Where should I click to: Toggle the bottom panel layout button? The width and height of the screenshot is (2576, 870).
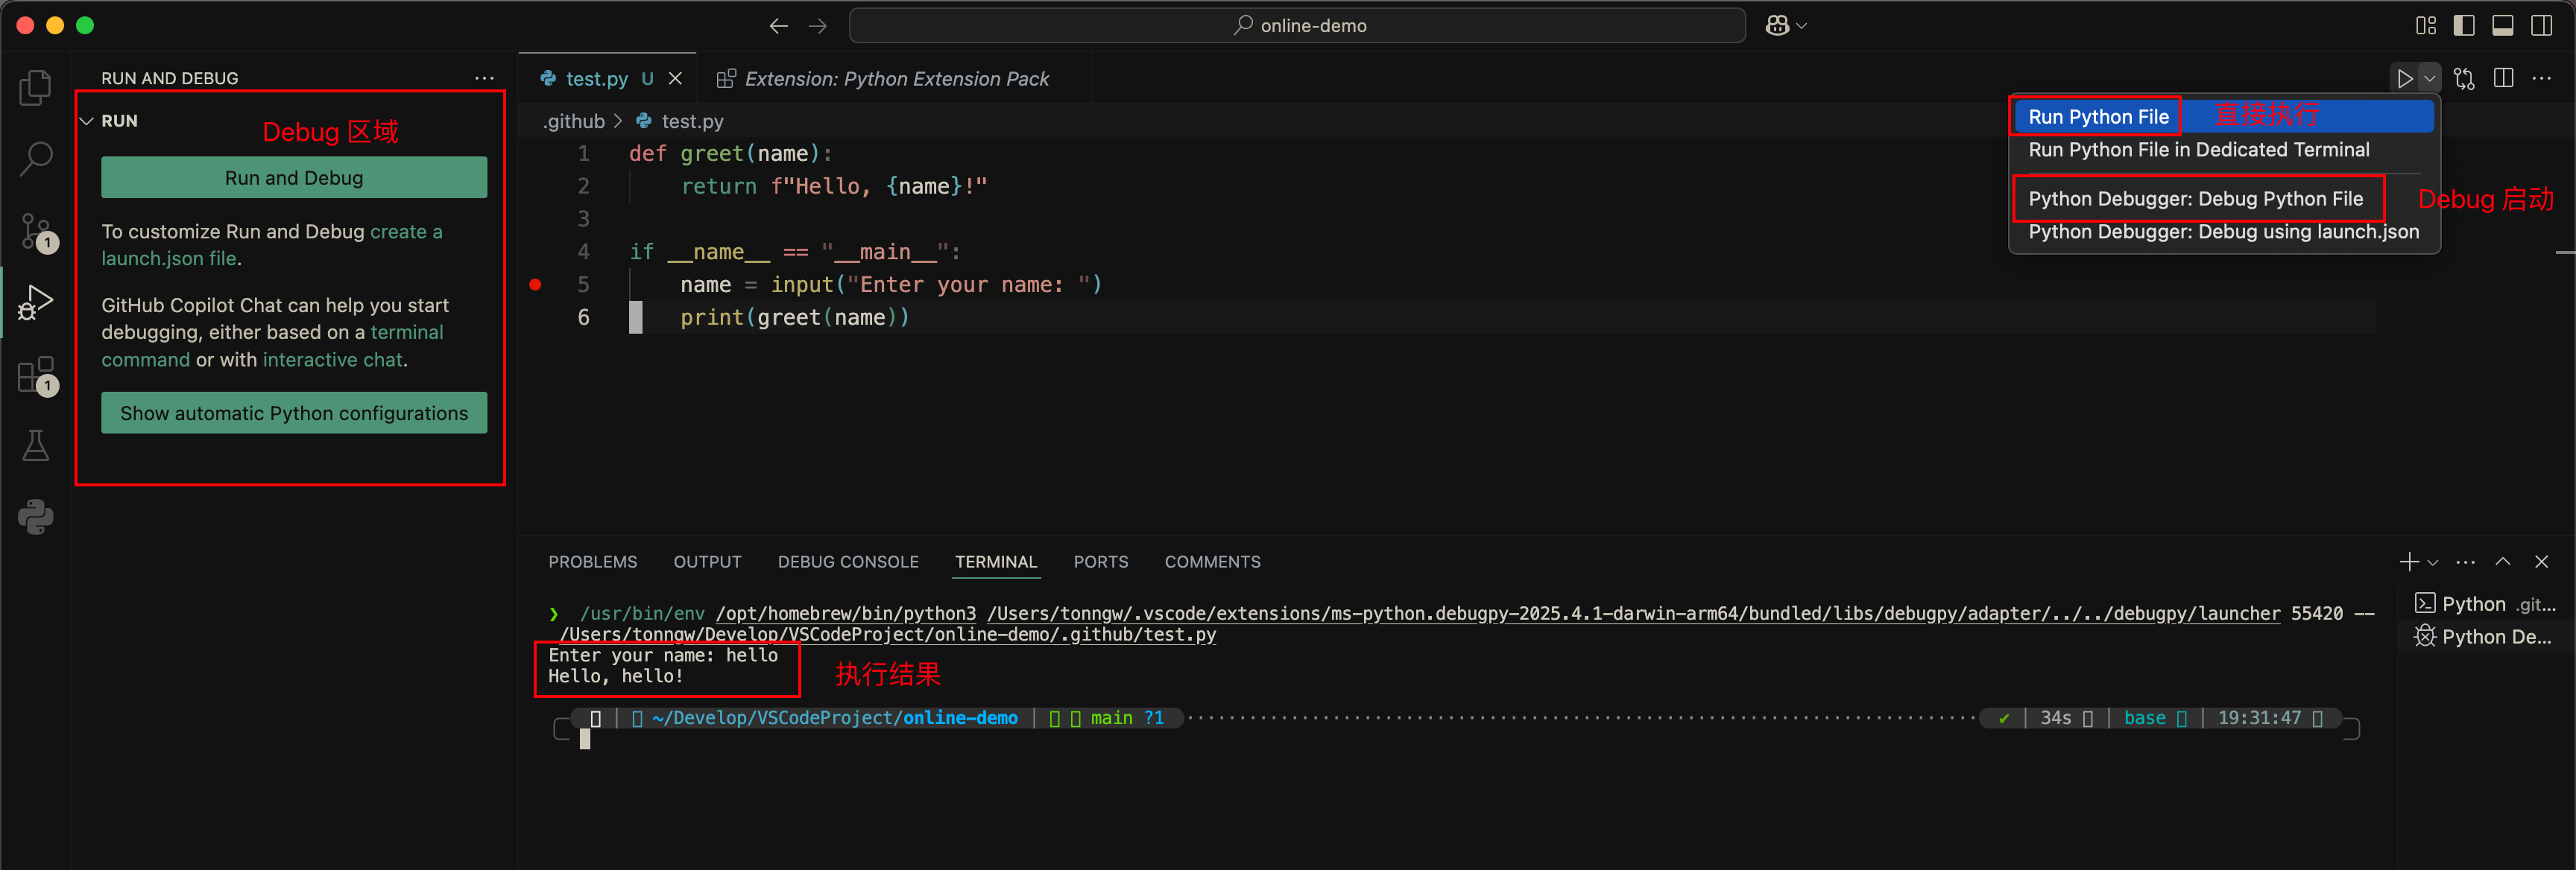pyautogui.click(x=2502, y=26)
